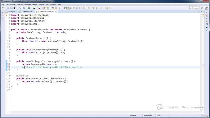Collapse the imports fold at line 1
Screen dimensions: 210x118
pyautogui.click(x=10, y=15)
